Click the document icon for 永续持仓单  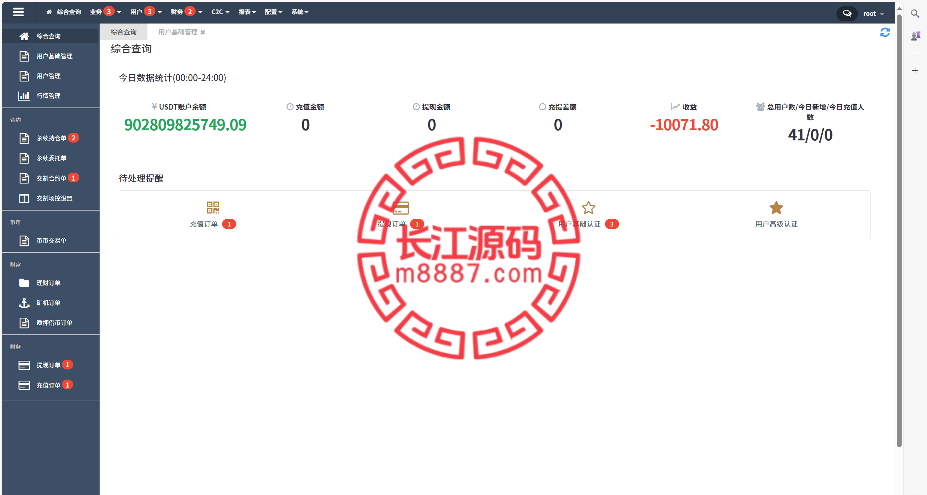click(x=24, y=138)
